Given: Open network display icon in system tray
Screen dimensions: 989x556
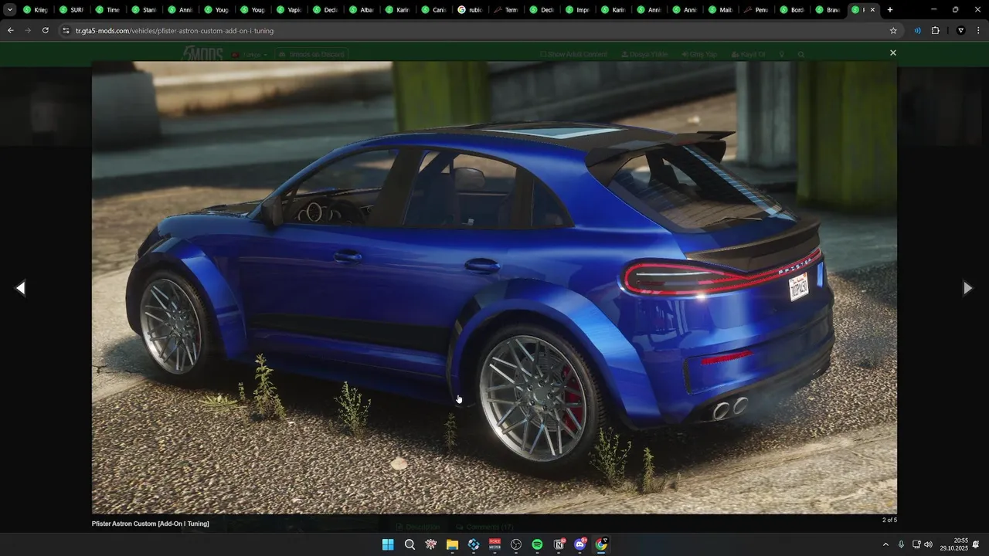Looking at the screenshot, I should (916, 544).
